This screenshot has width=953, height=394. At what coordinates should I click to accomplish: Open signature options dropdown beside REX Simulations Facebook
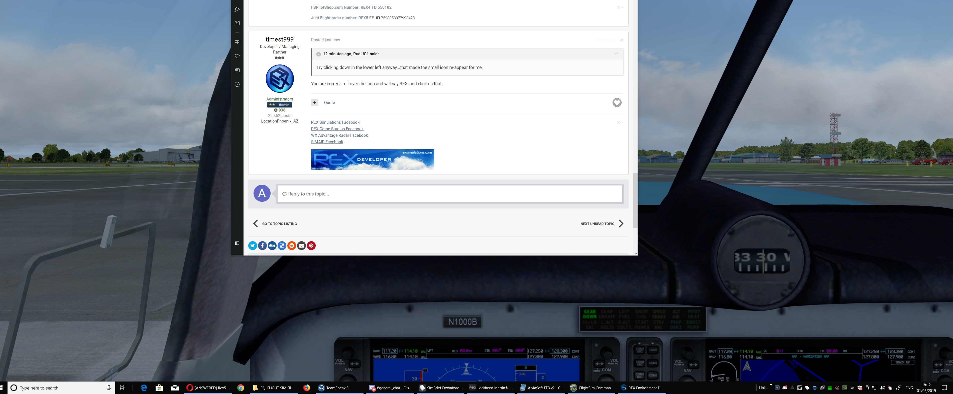[x=620, y=122]
